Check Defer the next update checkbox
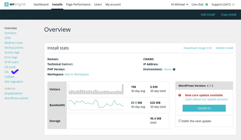The height and width of the screenshot is (140, 241). (x=180, y=121)
